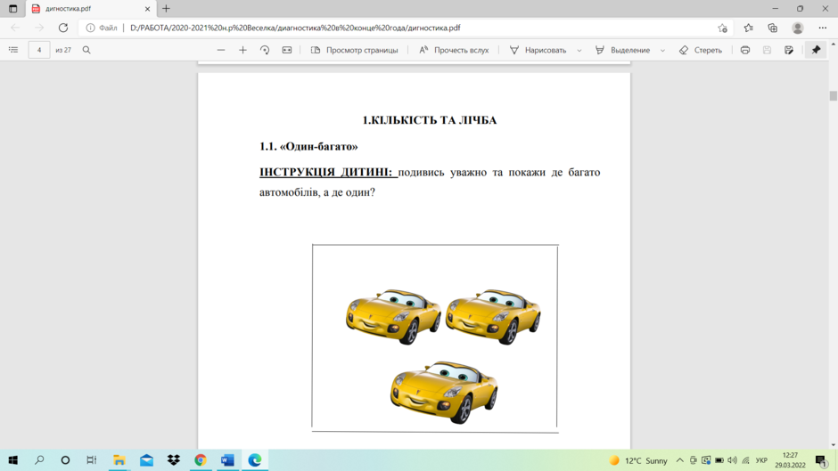Image resolution: width=838 pixels, height=471 pixels.
Task: Select the Выделение highlight tool
Action: tap(622, 50)
